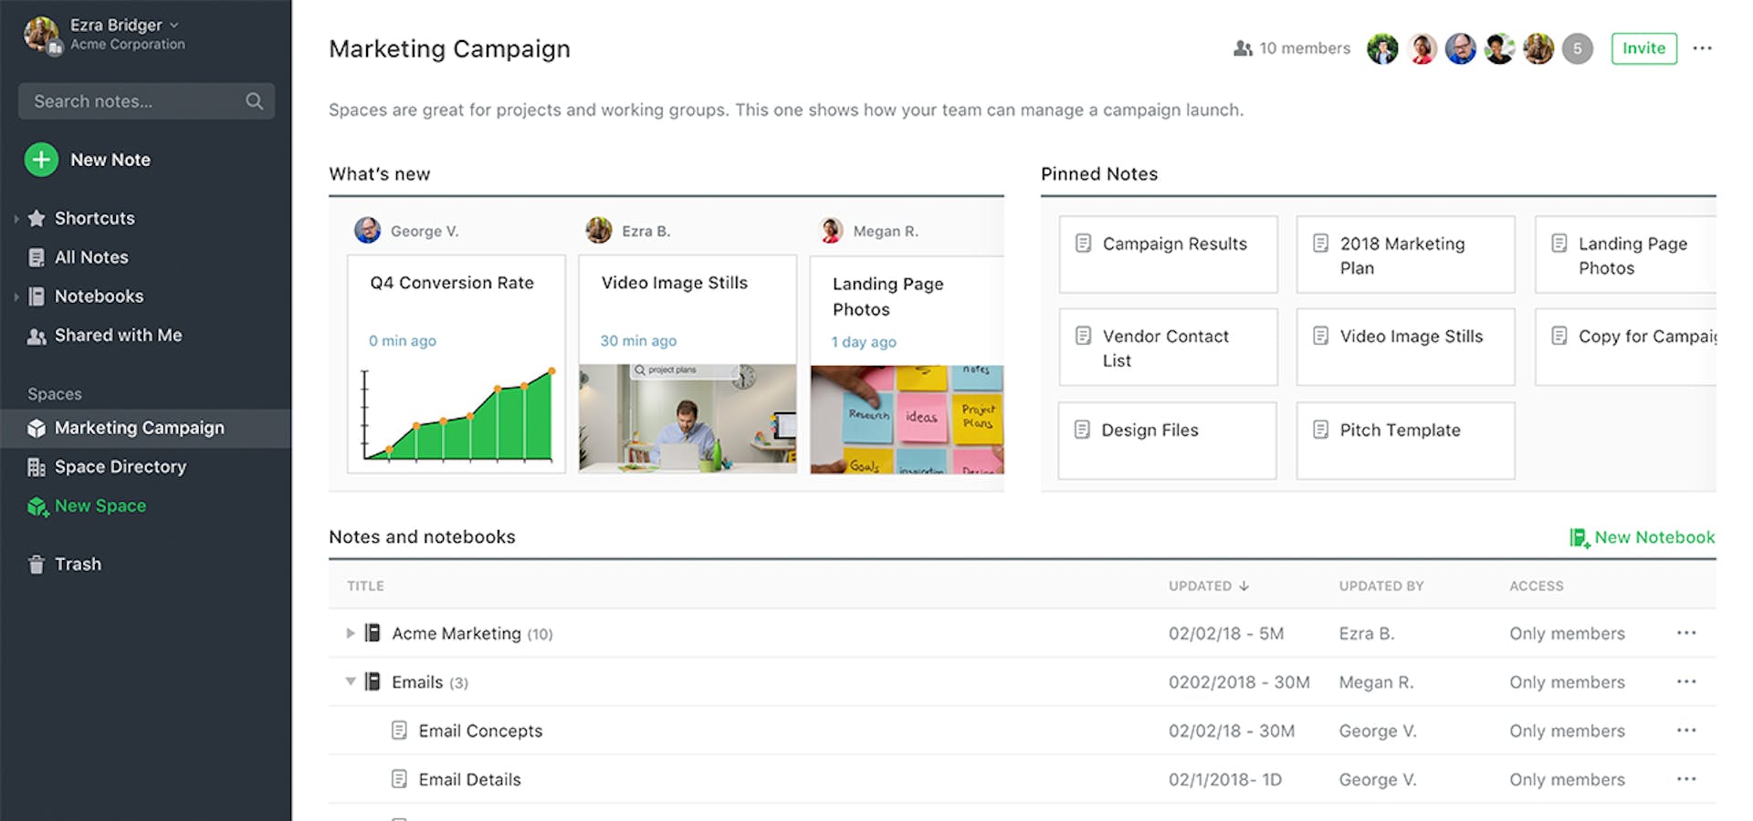Select the Marketing Campaign space icon

click(35, 427)
